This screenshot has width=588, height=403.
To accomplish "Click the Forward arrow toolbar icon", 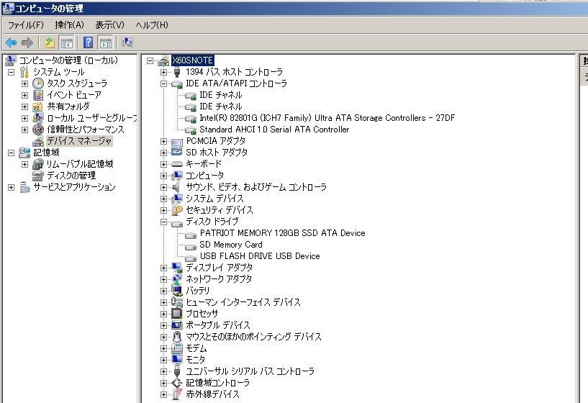I will pos(27,42).
